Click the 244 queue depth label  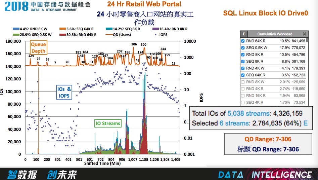[x=163, y=49]
